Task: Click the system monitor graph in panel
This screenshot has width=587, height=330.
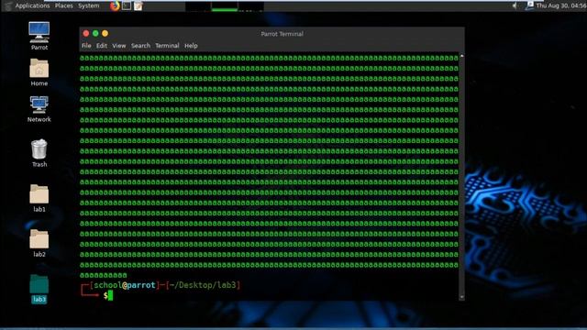Action: pos(224,6)
